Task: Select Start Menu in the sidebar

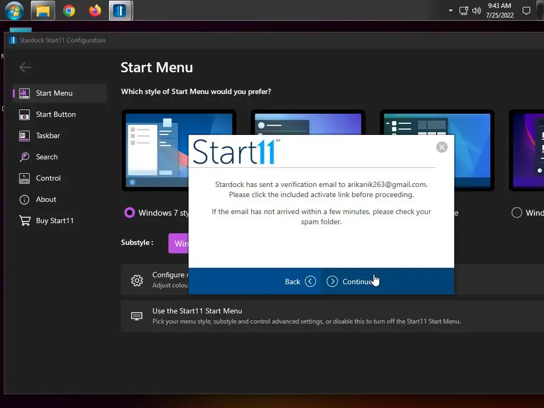Action: point(59,93)
